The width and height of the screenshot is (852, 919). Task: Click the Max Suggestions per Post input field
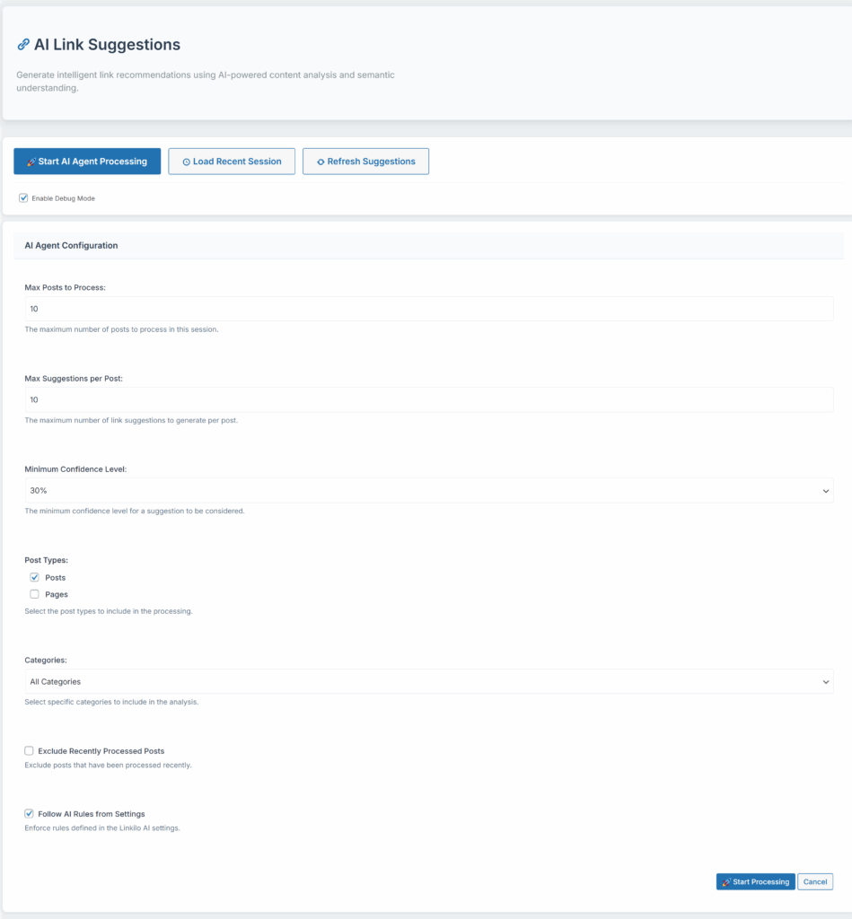(428, 399)
